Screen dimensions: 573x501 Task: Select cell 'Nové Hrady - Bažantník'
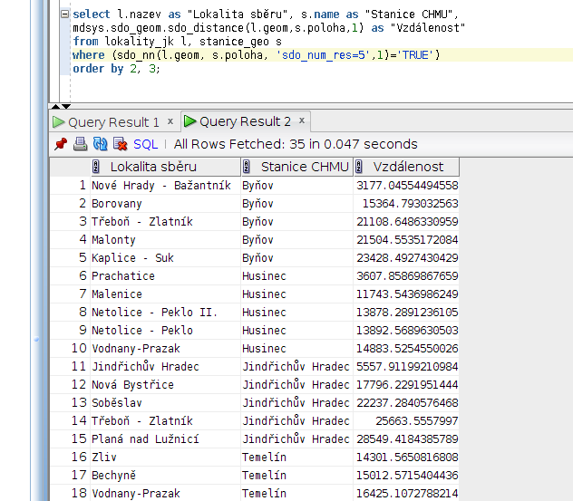click(x=166, y=186)
